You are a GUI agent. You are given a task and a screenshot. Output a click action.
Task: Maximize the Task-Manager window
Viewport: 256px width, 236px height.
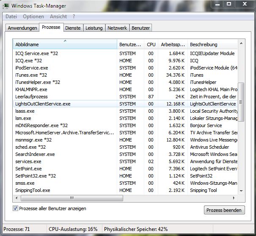coord(229,4)
